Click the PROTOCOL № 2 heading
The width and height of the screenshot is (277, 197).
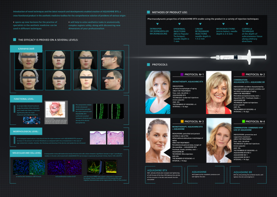pyautogui.click(x=255, y=75)
